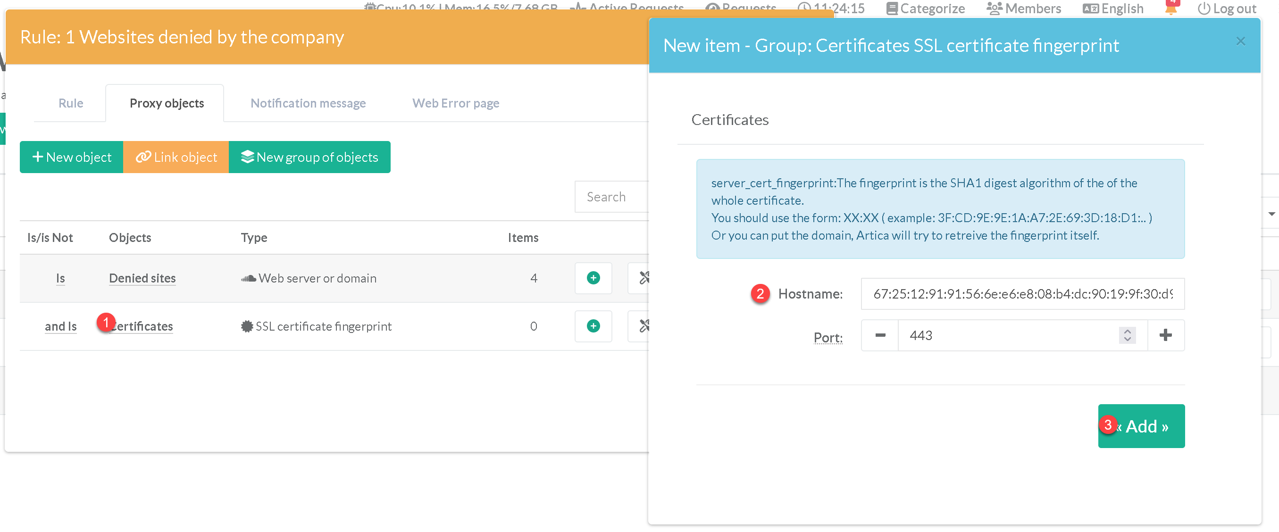Click the New group of objects button
The height and width of the screenshot is (532, 1279).
pos(309,158)
